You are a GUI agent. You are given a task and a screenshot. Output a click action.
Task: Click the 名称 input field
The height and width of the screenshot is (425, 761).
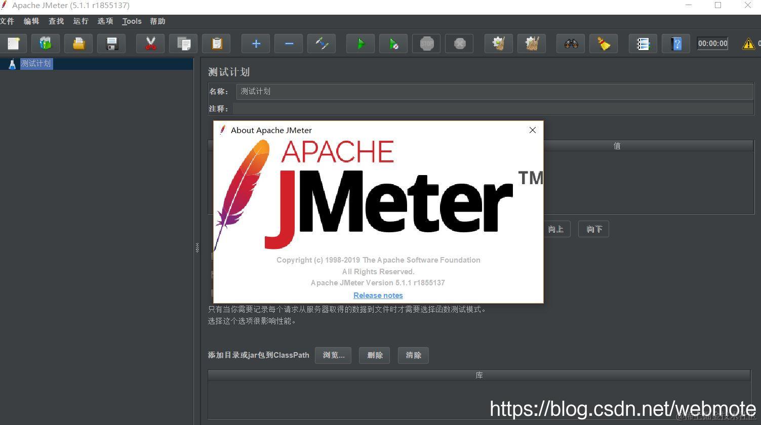(x=494, y=92)
